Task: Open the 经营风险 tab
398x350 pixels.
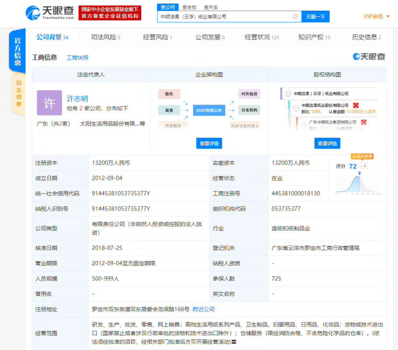Action: click(158, 37)
